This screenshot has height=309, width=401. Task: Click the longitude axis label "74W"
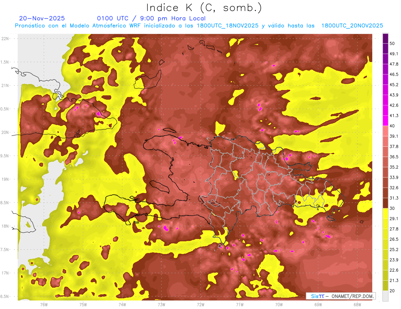122,305
